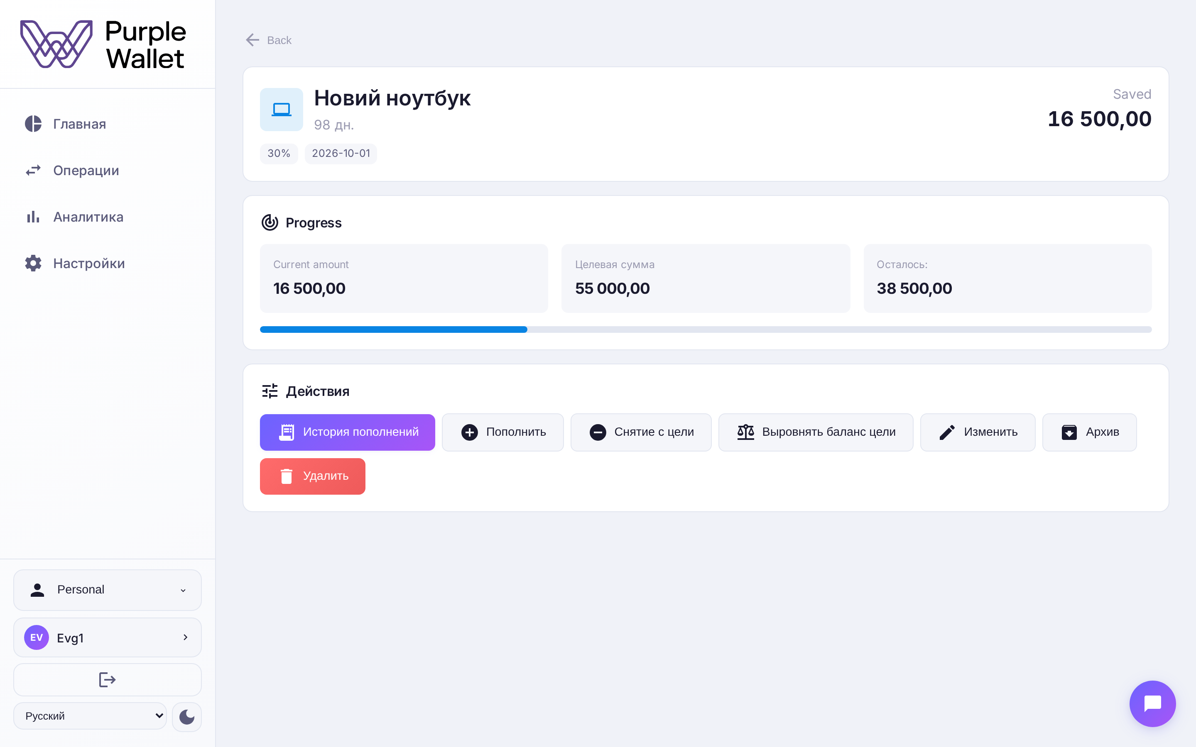Click the red Удалить button
This screenshot has width=1196, height=747.
tap(312, 476)
